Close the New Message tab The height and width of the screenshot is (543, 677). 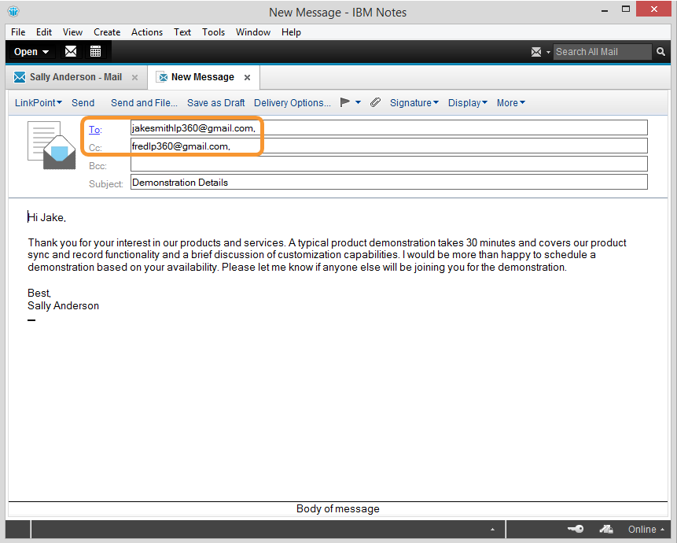pyautogui.click(x=247, y=77)
